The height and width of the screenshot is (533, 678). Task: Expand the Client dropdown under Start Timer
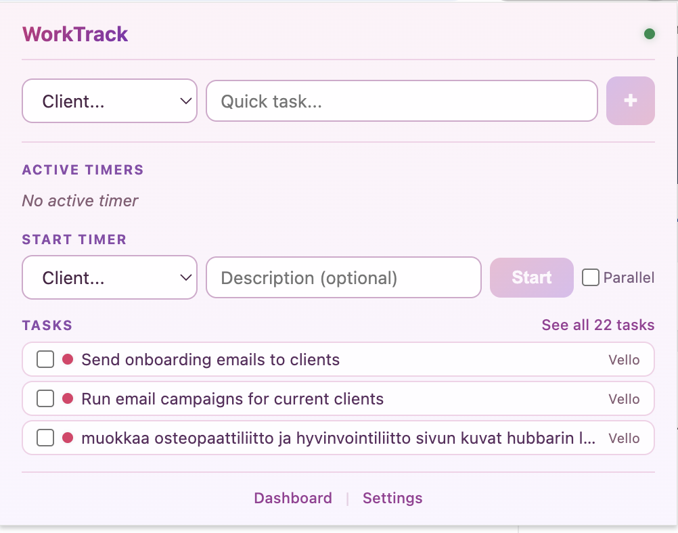110,277
